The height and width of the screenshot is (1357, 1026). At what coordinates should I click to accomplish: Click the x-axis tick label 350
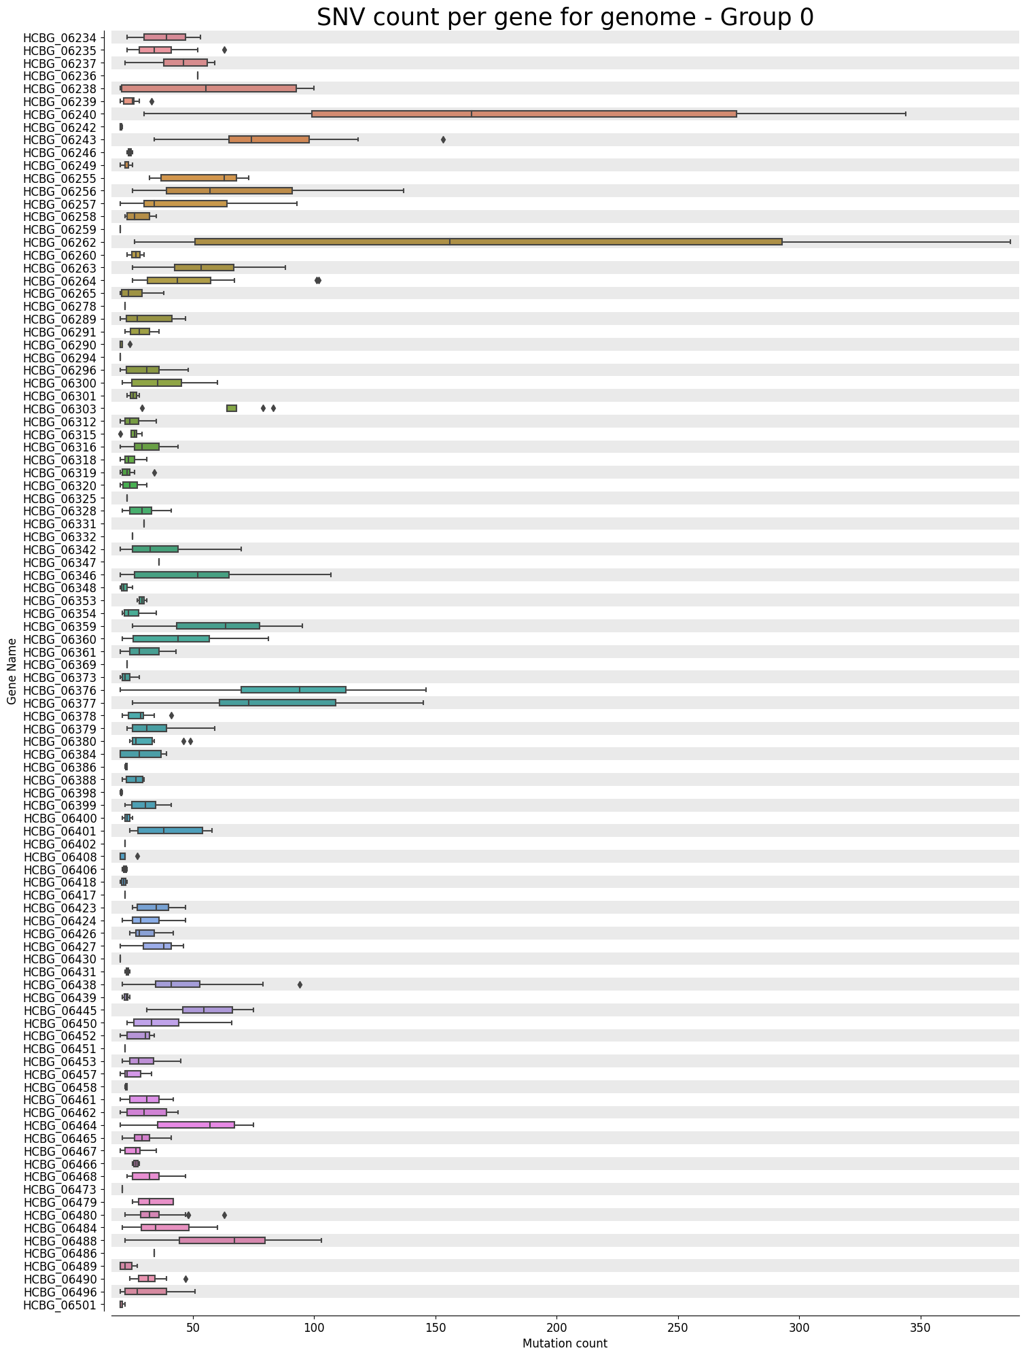pos(921,1328)
